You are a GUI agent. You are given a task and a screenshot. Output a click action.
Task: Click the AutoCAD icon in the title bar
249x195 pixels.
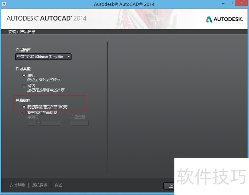(x=4, y=4)
